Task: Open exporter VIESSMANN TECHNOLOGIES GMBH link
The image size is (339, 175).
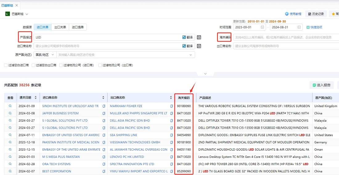Action: pos(135,142)
